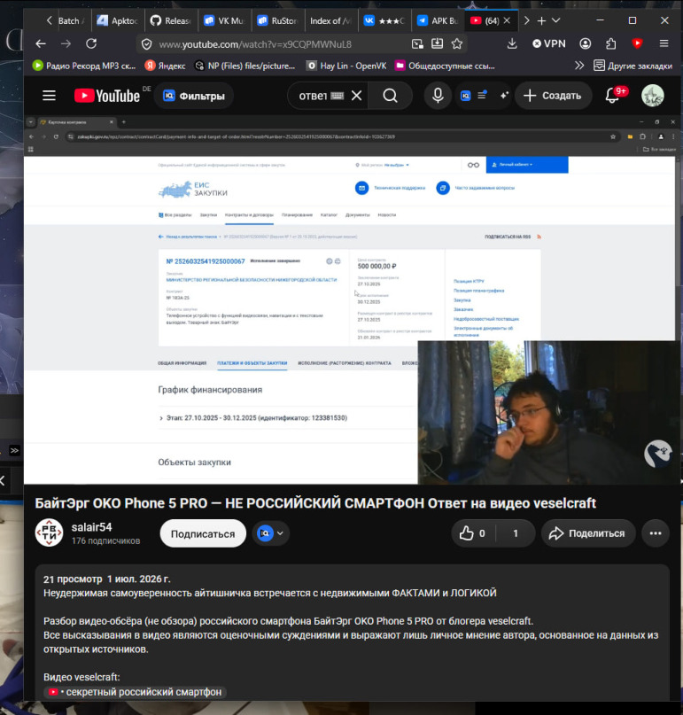The height and width of the screenshot is (715, 683).
Task: Open picture-in-picture icon in address bar
Action: coord(417,43)
